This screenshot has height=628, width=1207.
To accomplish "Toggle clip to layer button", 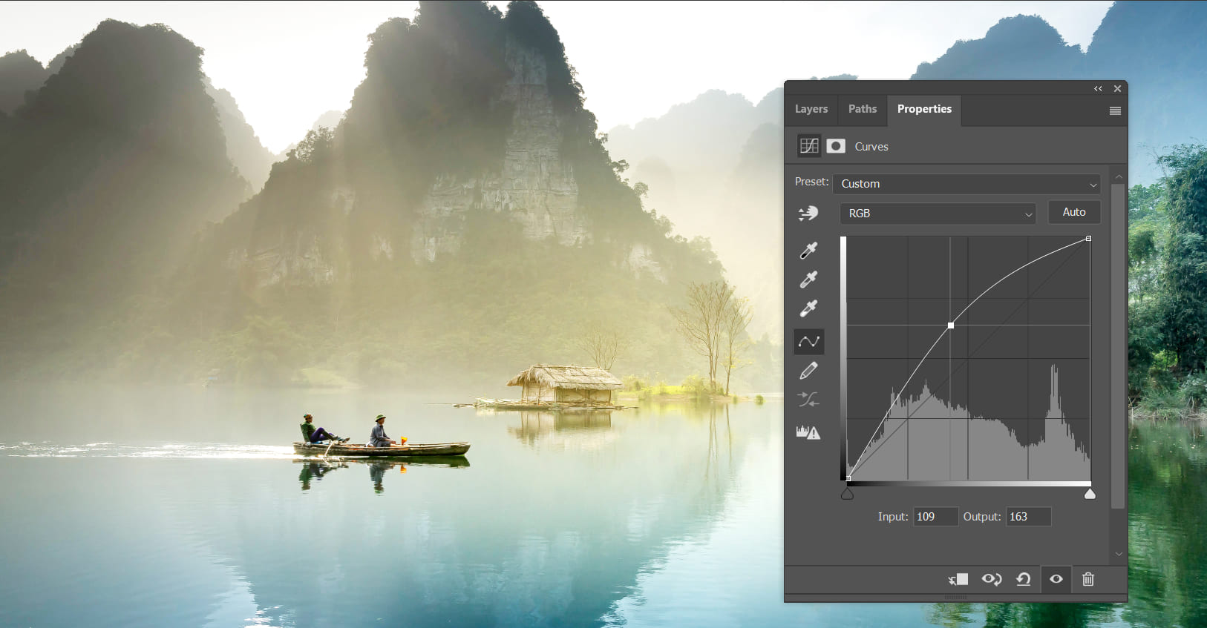I will pos(958,579).
